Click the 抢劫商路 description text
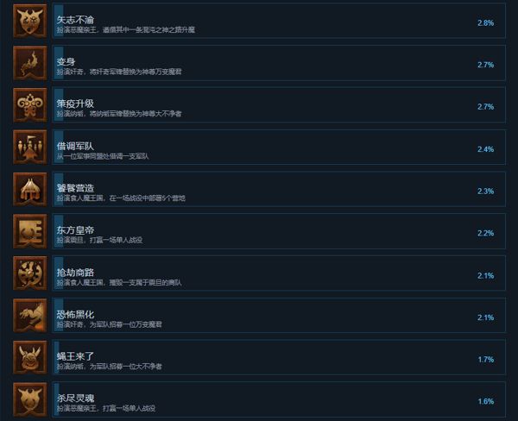The height and width of the screenshot is (421, 518). [x=119, y=283]
